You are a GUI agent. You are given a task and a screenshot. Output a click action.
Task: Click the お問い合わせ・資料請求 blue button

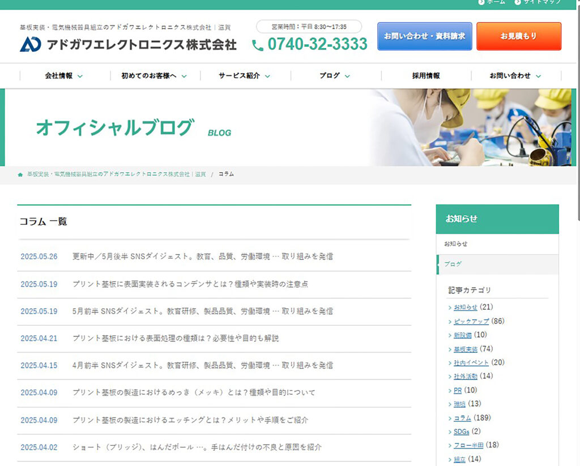424,36
